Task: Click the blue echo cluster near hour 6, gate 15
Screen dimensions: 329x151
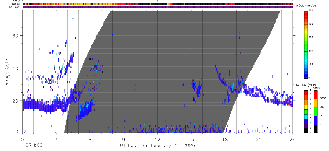Action: tap(85, 110)
